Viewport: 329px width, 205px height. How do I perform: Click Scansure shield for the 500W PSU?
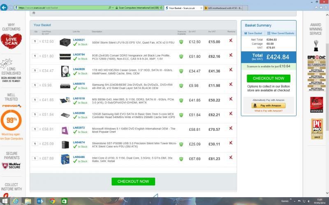click(x=181, y=42)
